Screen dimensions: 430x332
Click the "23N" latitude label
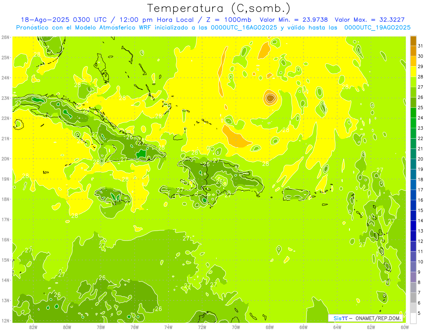tap(5, 98)
